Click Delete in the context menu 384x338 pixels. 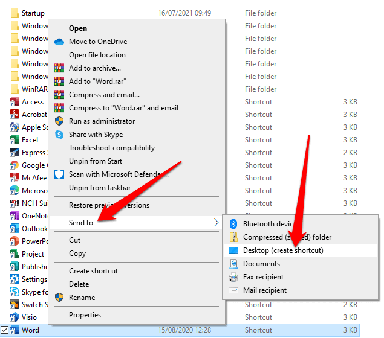click(x=79, y=284)
